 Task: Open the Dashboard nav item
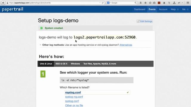[x=140, y=9]
